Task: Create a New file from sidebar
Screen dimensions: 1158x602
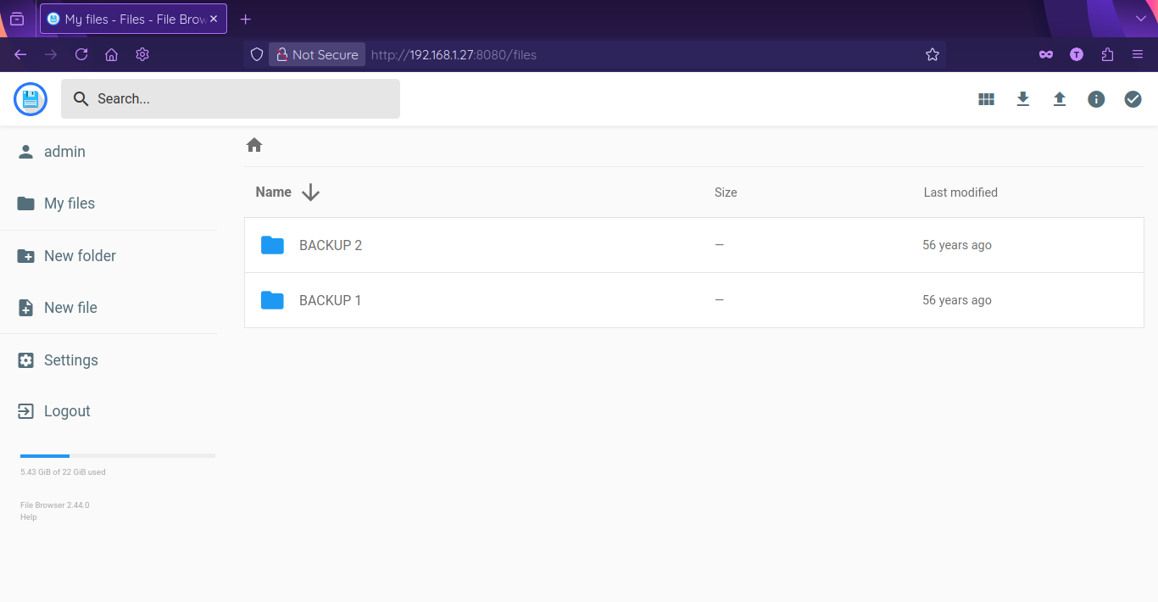Action: pyautogui.click(x=70, y=308)
